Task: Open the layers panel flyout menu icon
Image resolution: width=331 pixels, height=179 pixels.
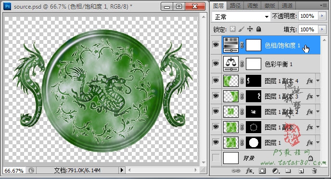Action: (324, 6)
